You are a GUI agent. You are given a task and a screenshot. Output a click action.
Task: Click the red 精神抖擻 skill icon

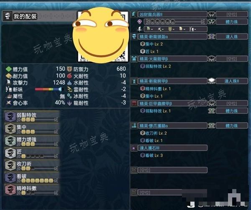pos(10,190)
